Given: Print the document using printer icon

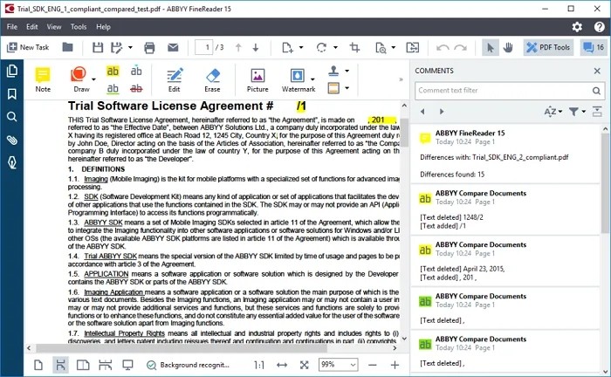Looking at the screenshot, I should 149,47.
